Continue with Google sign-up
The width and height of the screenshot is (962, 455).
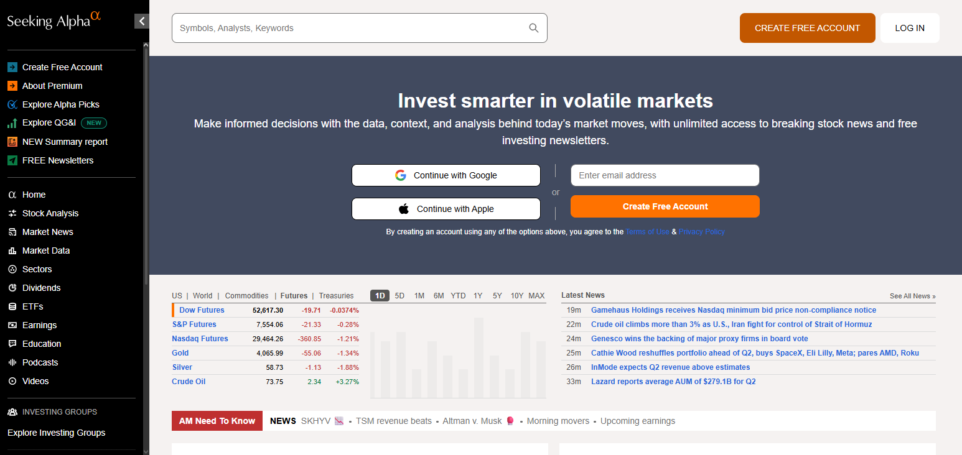point(446,175)
